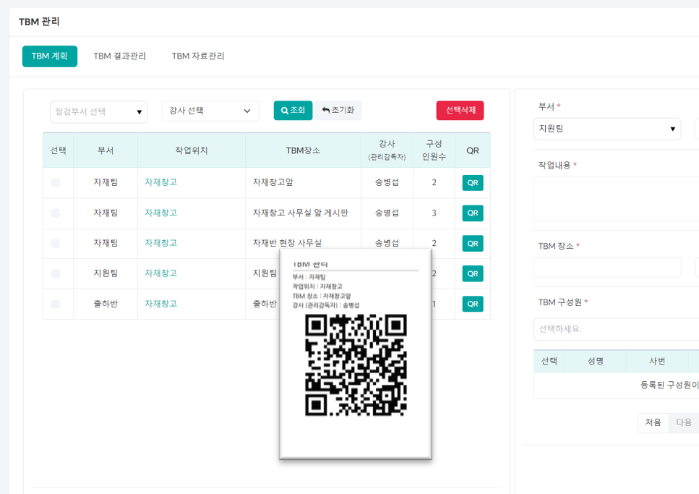The image size is (699, 494).
Task: Open the 강사 선택 dropdown
Action: (210, 111)
